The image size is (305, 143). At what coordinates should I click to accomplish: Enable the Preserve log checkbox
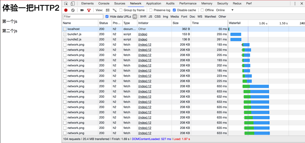coord(151,10)
